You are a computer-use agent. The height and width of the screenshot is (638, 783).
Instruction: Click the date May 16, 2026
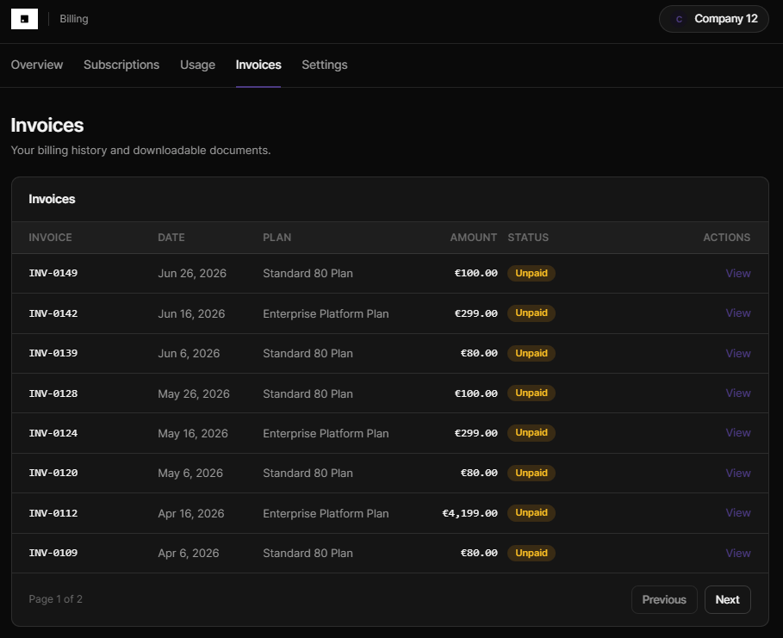[x=193, y=433]
